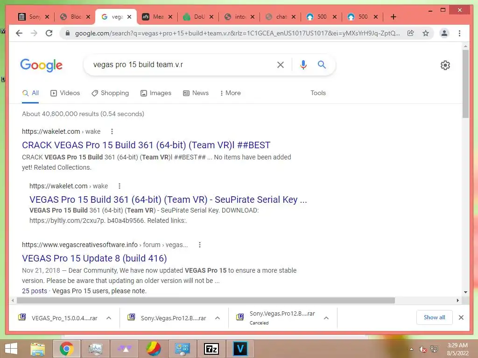Expand options for canceled Sony.Vegas.Pro12 download
Image resolution: width=478 pixels, height=358 pixels.
pos(326,318)
